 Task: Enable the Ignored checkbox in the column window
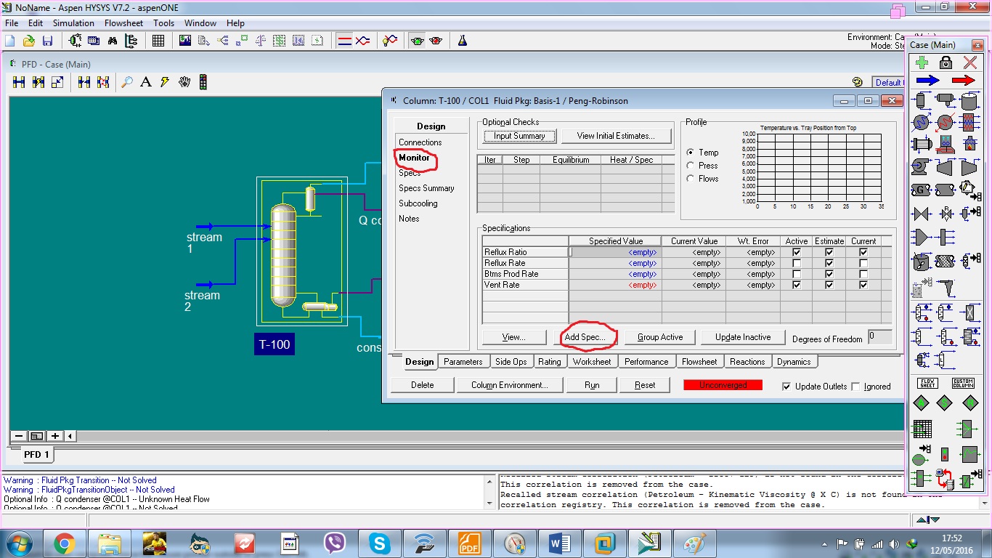[x=858, y=387]
